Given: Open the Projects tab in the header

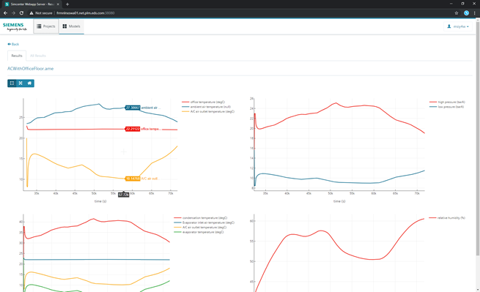Looking at the screenshot, I should coord(46,26).
